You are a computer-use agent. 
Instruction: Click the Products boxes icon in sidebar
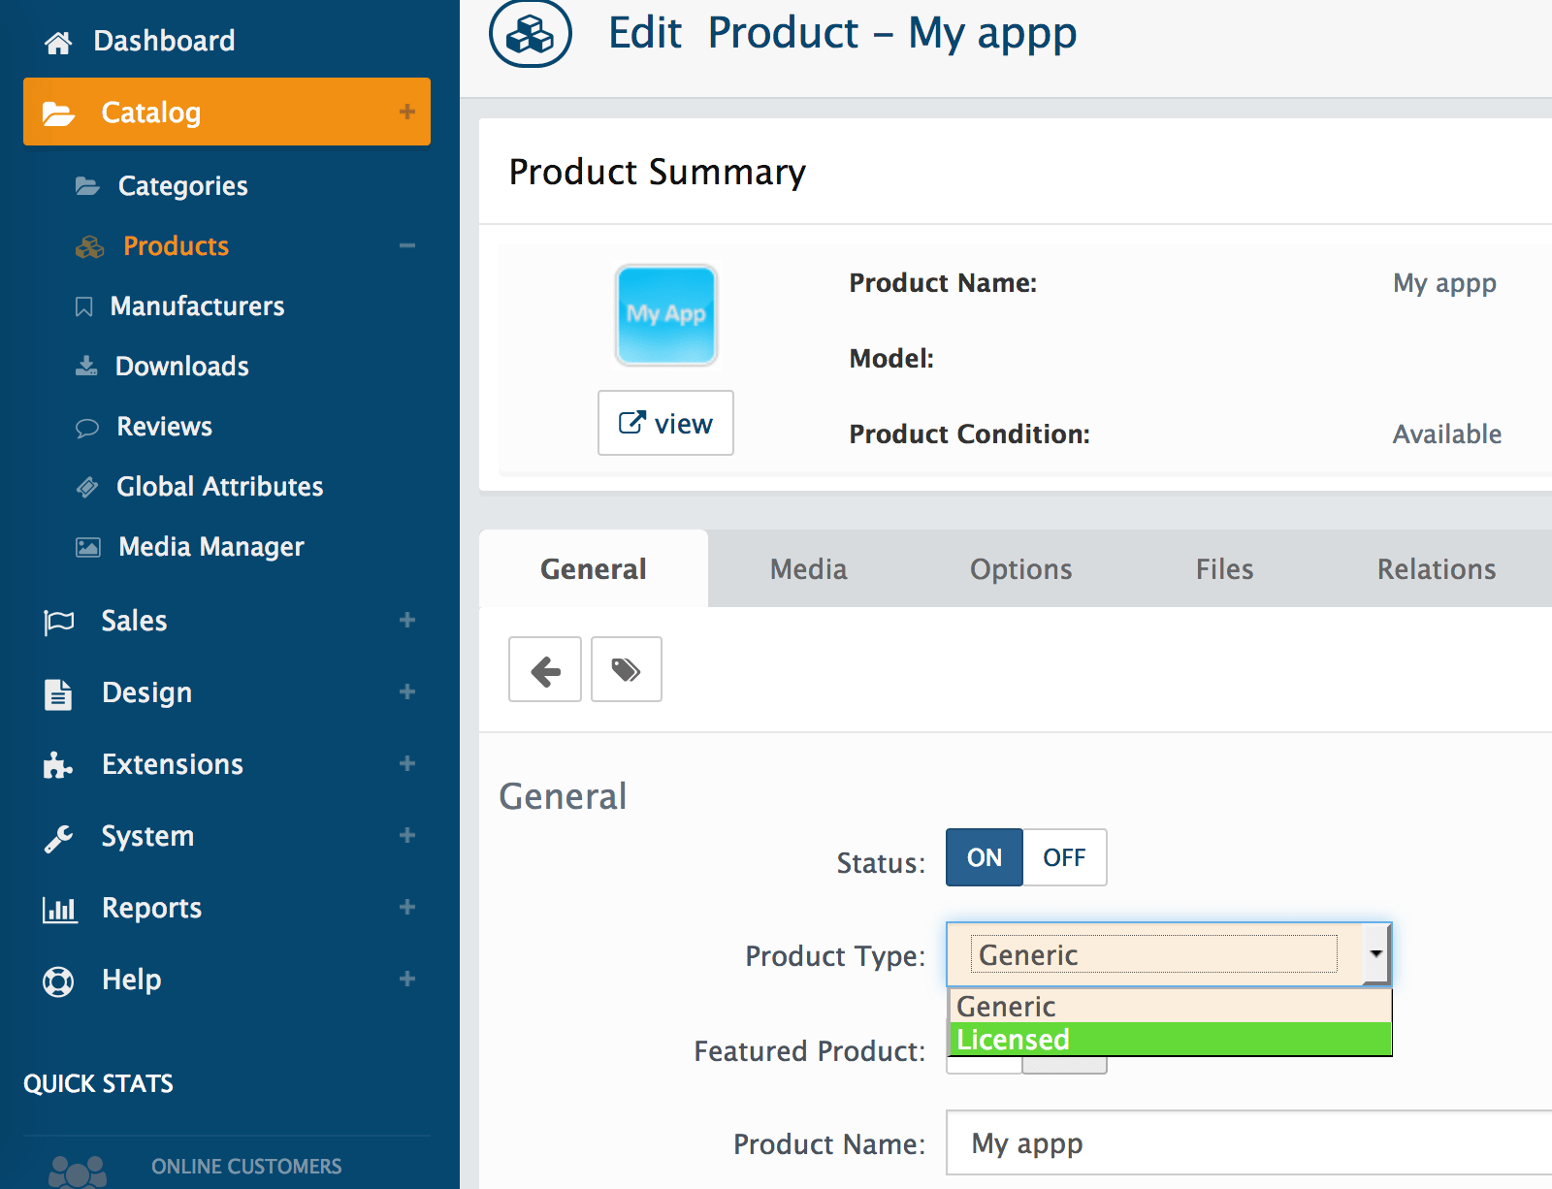click(x=89, y=246)
